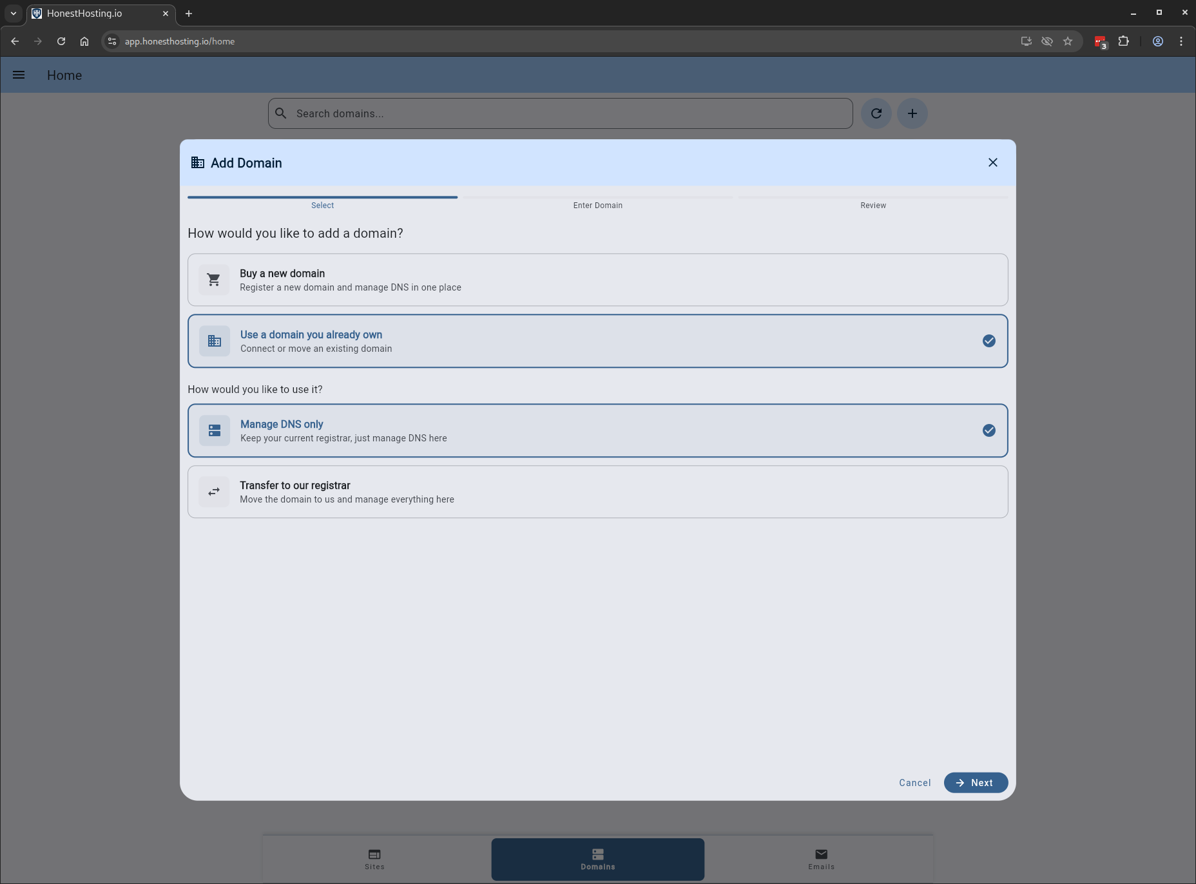Screen dimensions: 1196x884
Task: Select the Buy a new domain option
Action: (597, 280)
